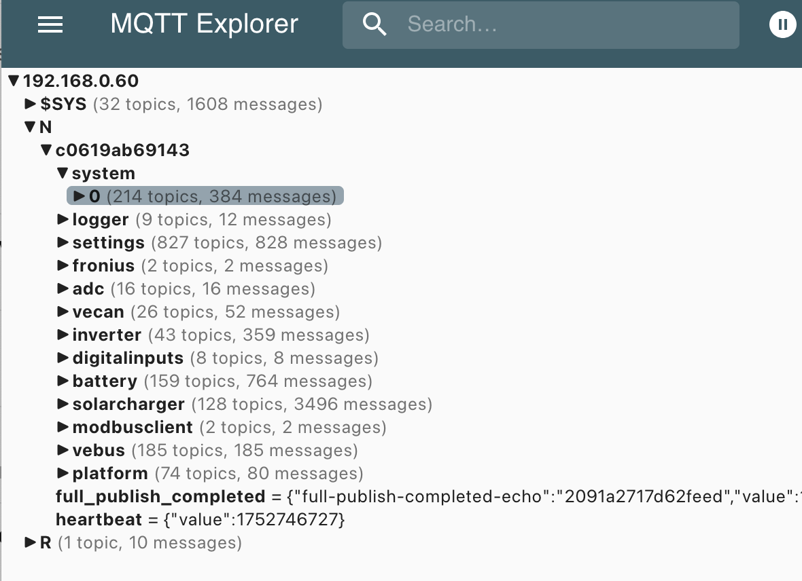Collapse the 192.168.0.60 root node

point(14,81)
